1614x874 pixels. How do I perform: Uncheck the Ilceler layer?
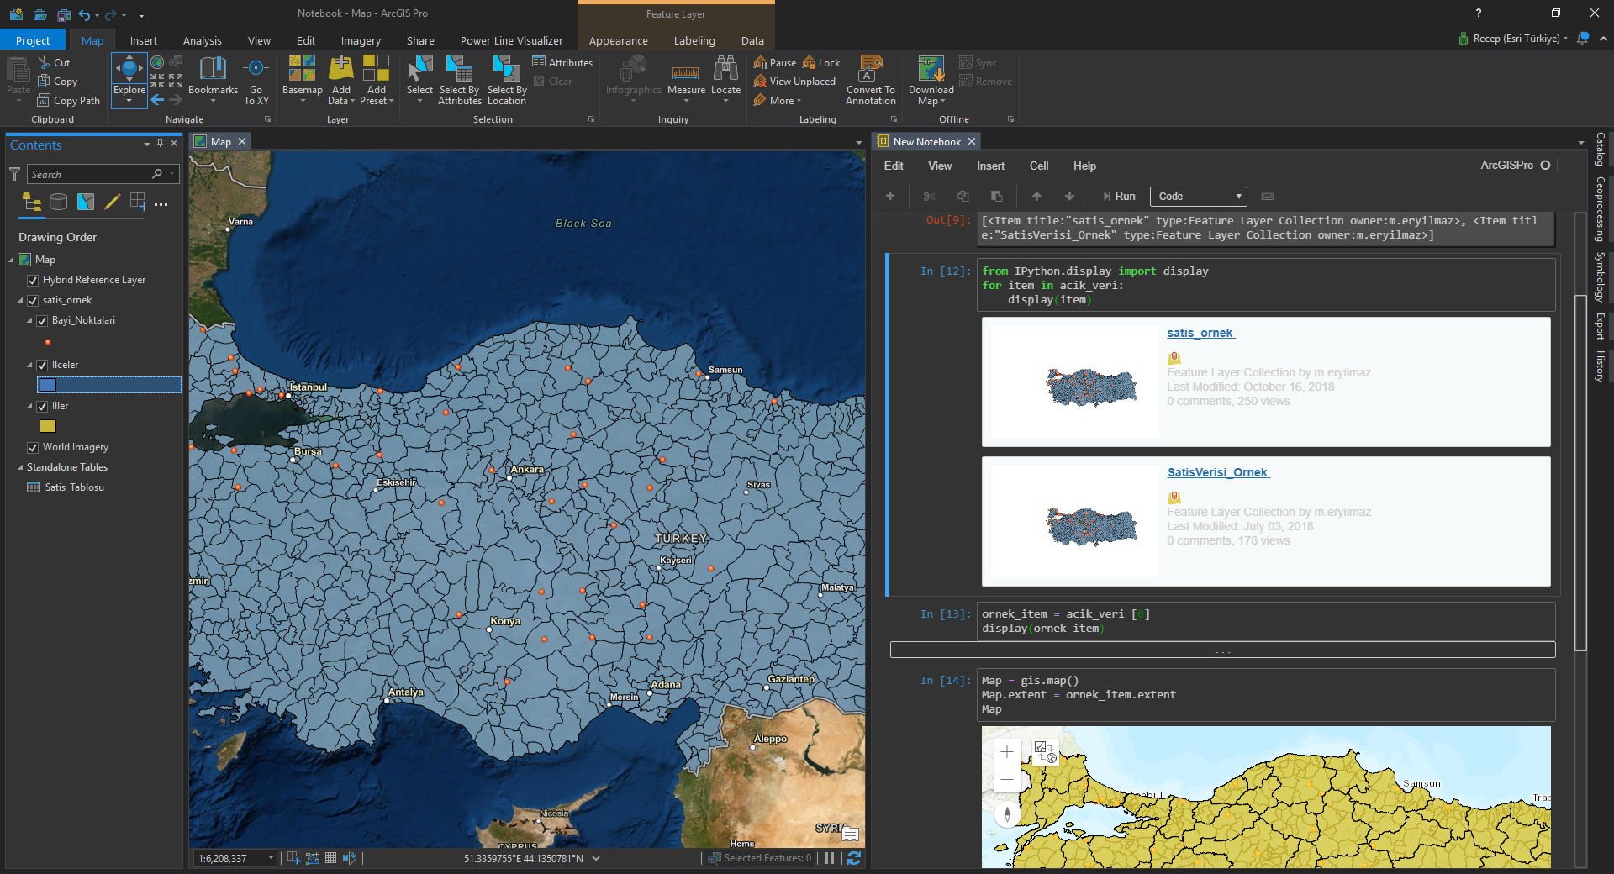[x=42, y=365]
